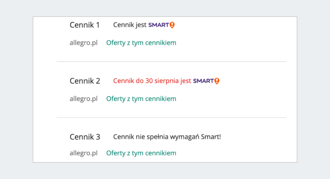Click 'allegro.pl' label under Cennik 1
This screenshot has height=179, width=330.
pyautogui.click(x=83, y=43)
